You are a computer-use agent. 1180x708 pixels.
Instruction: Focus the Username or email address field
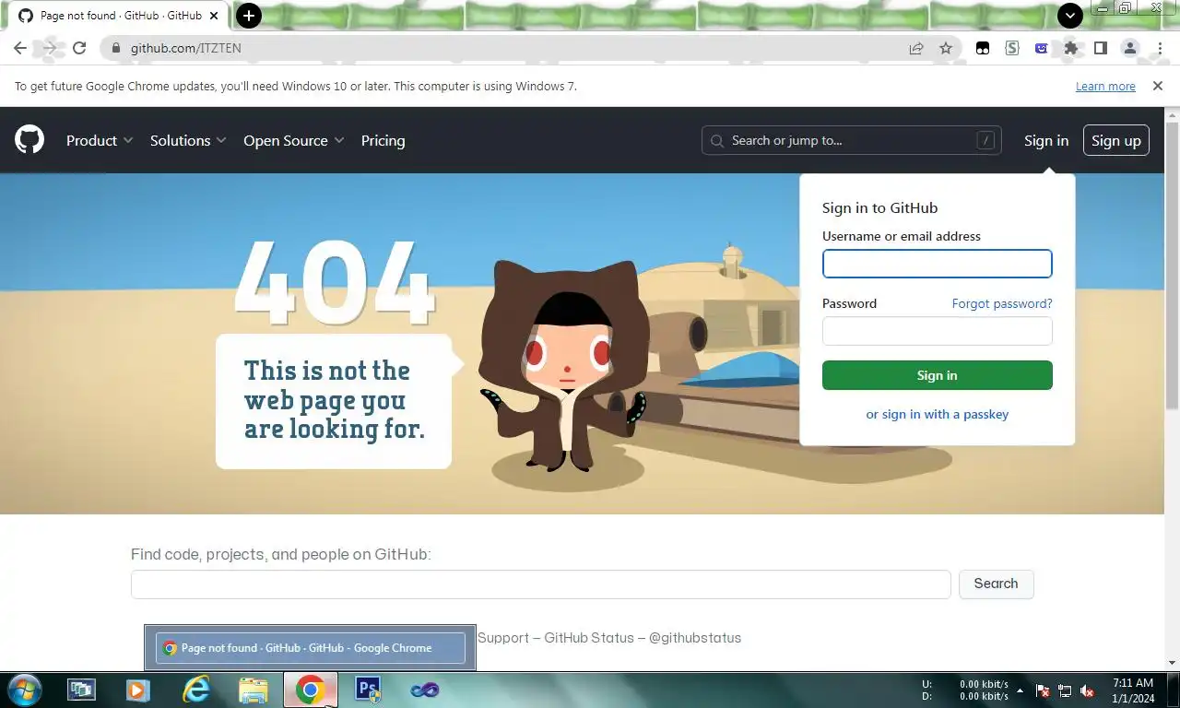pyautogui.click(x=937, y=264)
